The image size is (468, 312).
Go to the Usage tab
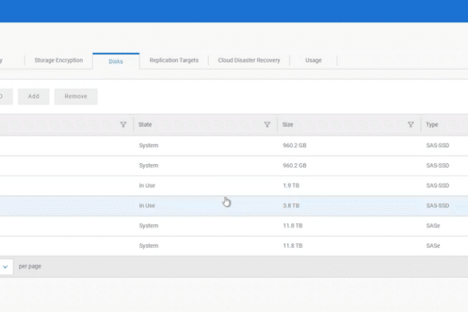point(314,60)
